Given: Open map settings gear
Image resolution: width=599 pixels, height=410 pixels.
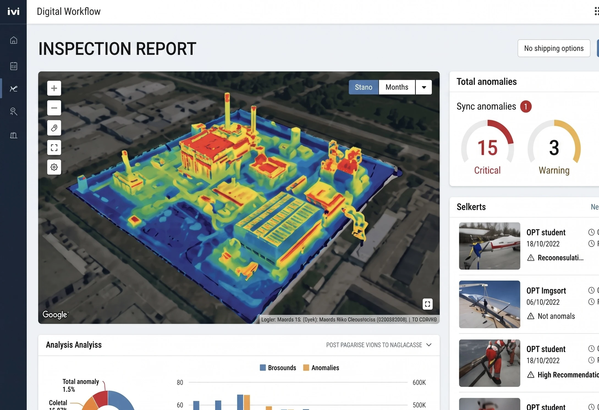Looking at the screenshot, I should 54,167.
